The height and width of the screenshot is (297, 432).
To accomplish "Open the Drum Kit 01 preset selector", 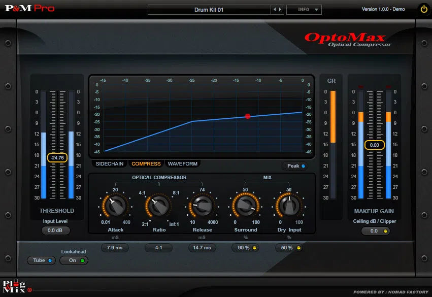I will [x=210, y=9].
